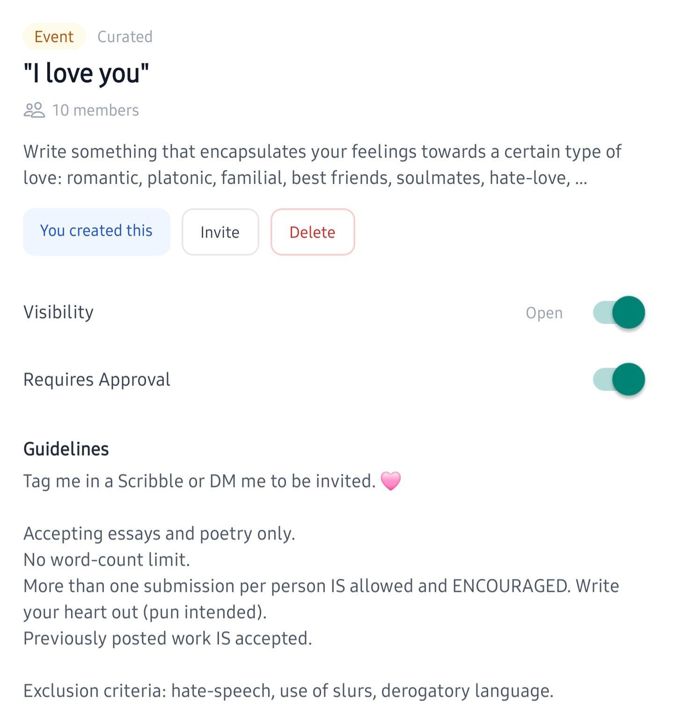
Task: Expand the truncated event description ellipsis
Action: 581,178
